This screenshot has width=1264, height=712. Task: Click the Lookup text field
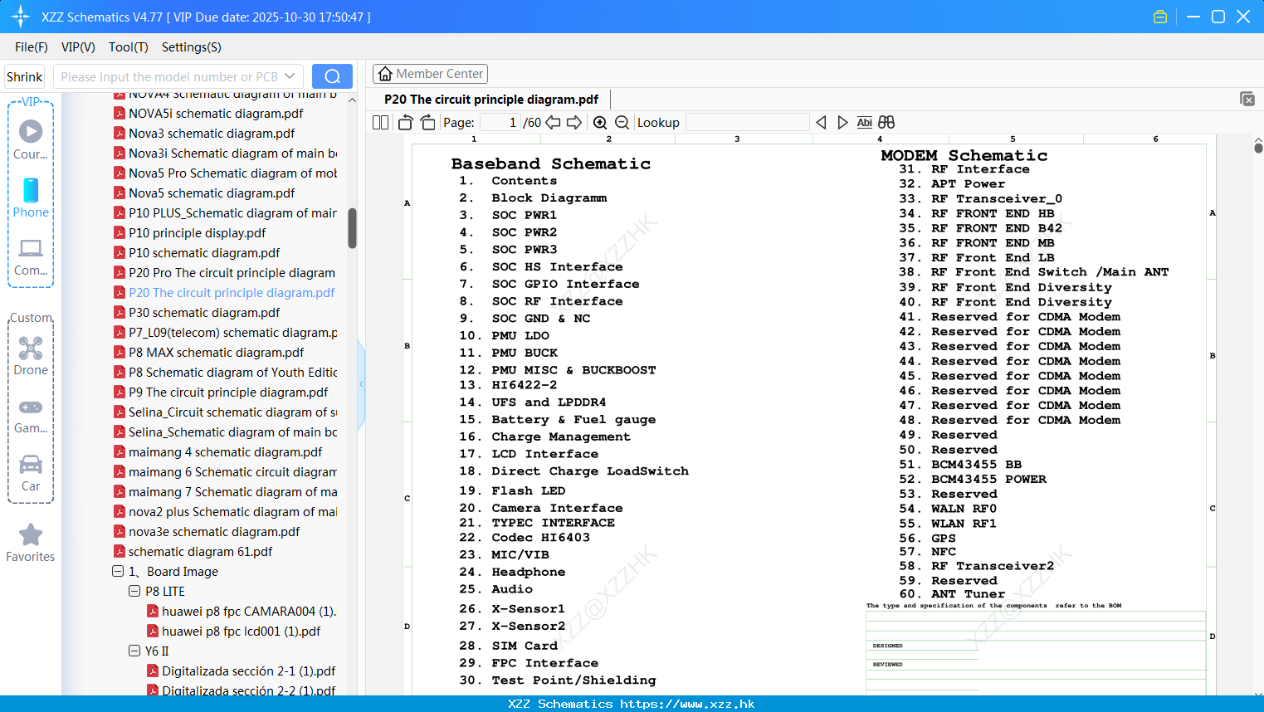tap(747, 122)
